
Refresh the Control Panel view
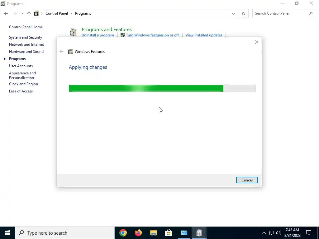pyautogui.click(x=243, y=14)
